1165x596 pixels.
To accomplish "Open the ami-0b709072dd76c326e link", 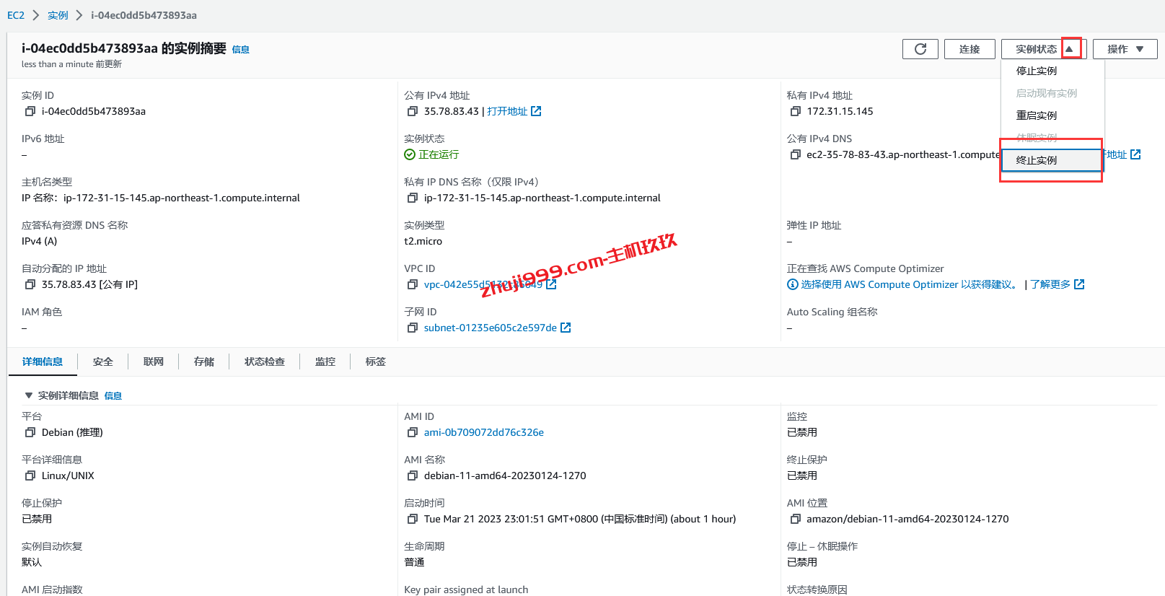I will [x=484, y=432].
